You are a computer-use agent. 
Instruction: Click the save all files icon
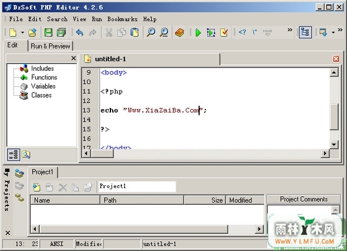(61, 32)
